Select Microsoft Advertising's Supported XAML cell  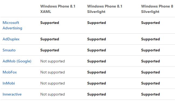(x=50, y=23)
